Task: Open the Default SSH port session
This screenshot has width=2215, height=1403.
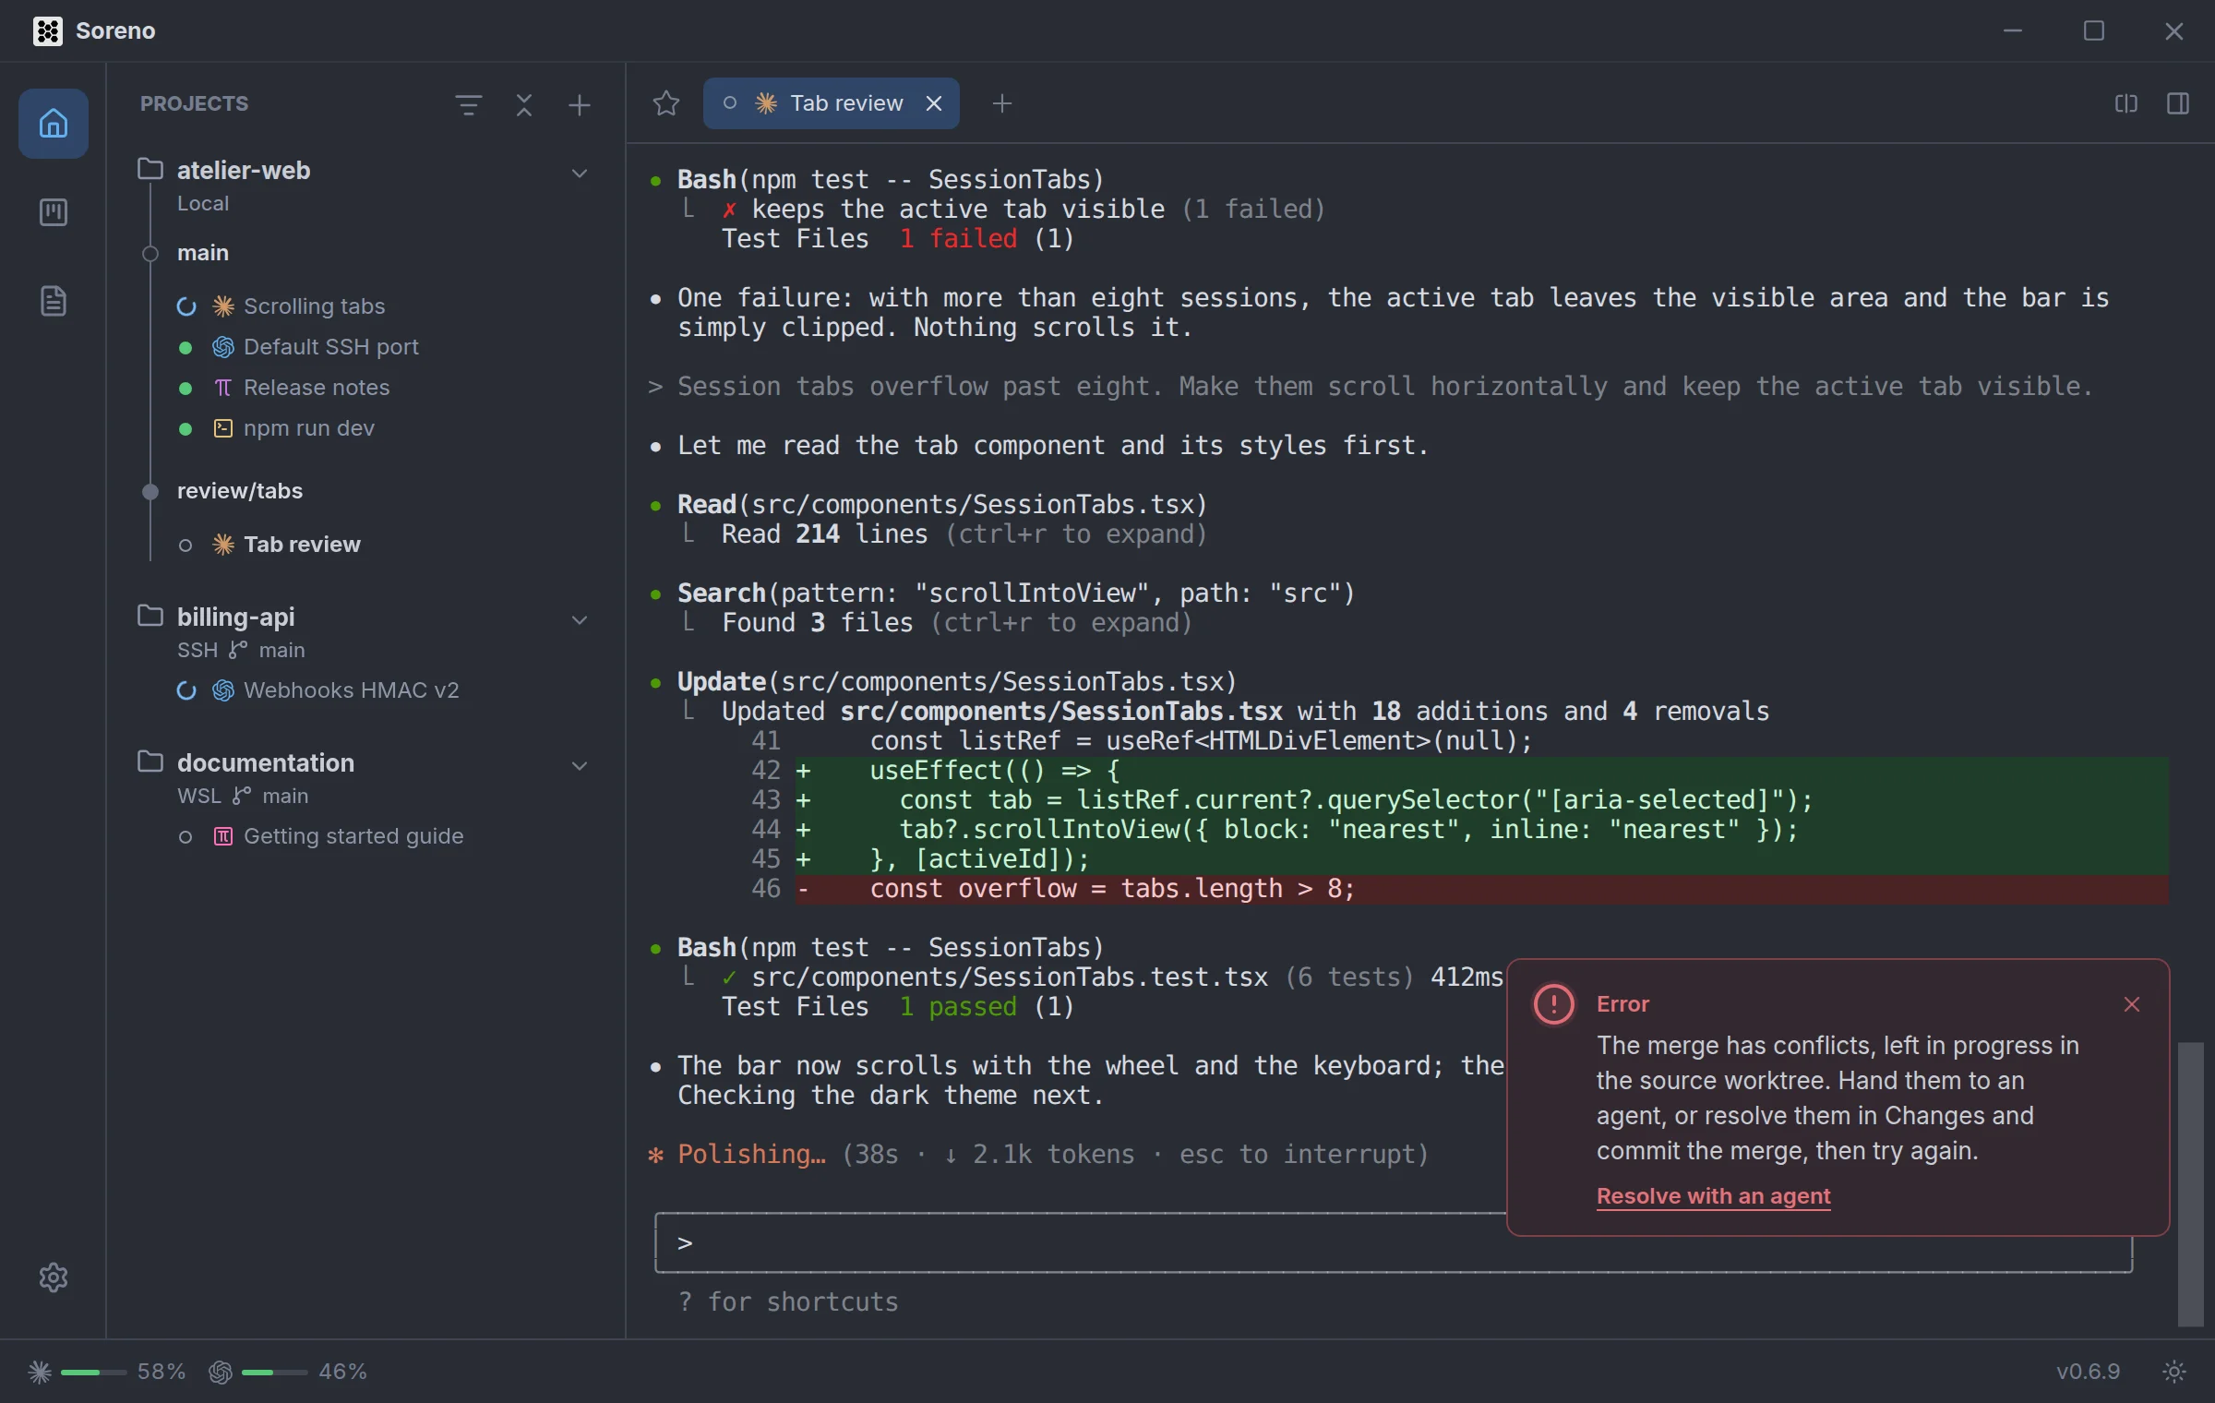Action: coord(330,347)
